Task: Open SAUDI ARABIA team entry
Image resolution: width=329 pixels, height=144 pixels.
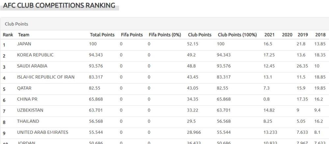Action: tap(32, 66)
